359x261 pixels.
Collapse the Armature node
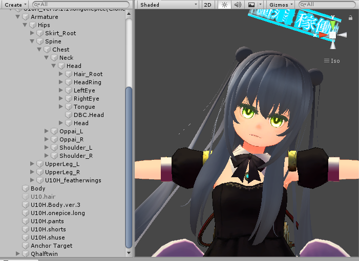click(17, 17)
